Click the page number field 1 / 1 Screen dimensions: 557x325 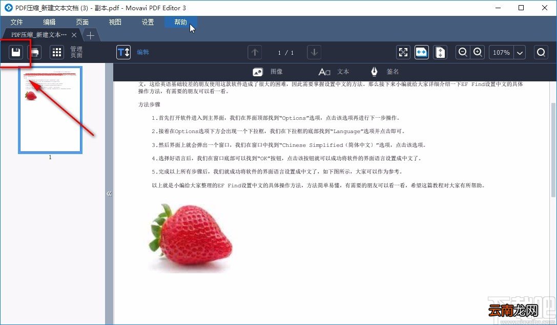(x=285, y=53)
